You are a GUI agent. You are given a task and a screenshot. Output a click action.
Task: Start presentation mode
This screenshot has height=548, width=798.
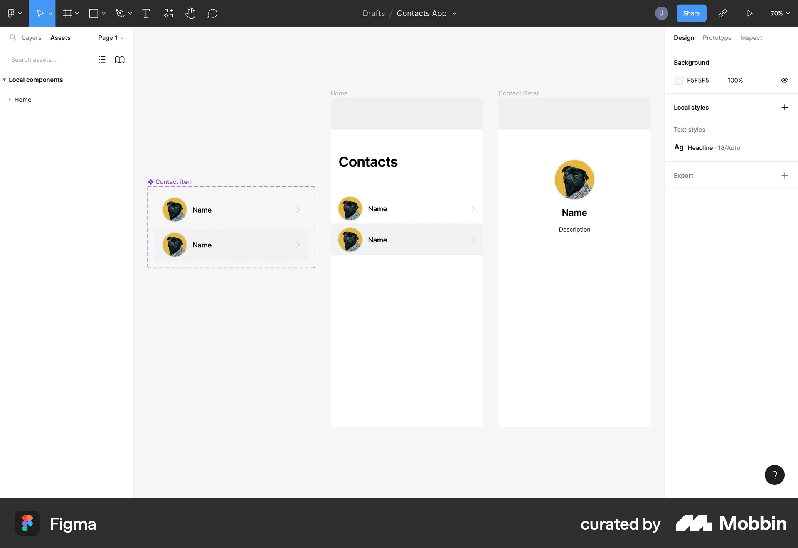click(x=749, y=13)
